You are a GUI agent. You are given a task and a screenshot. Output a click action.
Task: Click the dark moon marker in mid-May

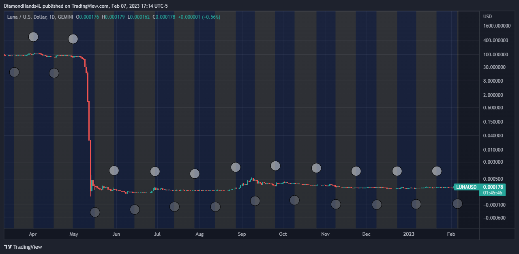95,212
